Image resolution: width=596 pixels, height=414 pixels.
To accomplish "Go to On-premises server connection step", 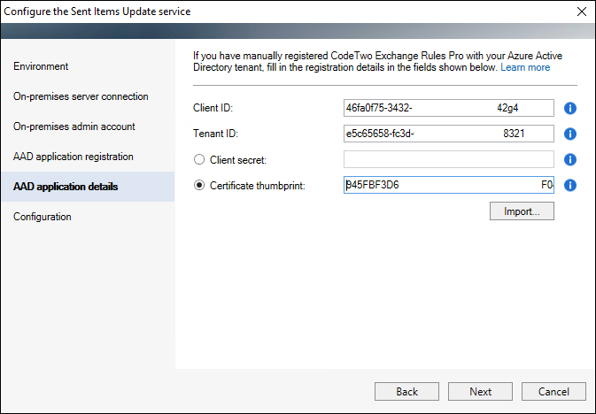I will coord(81,96).
